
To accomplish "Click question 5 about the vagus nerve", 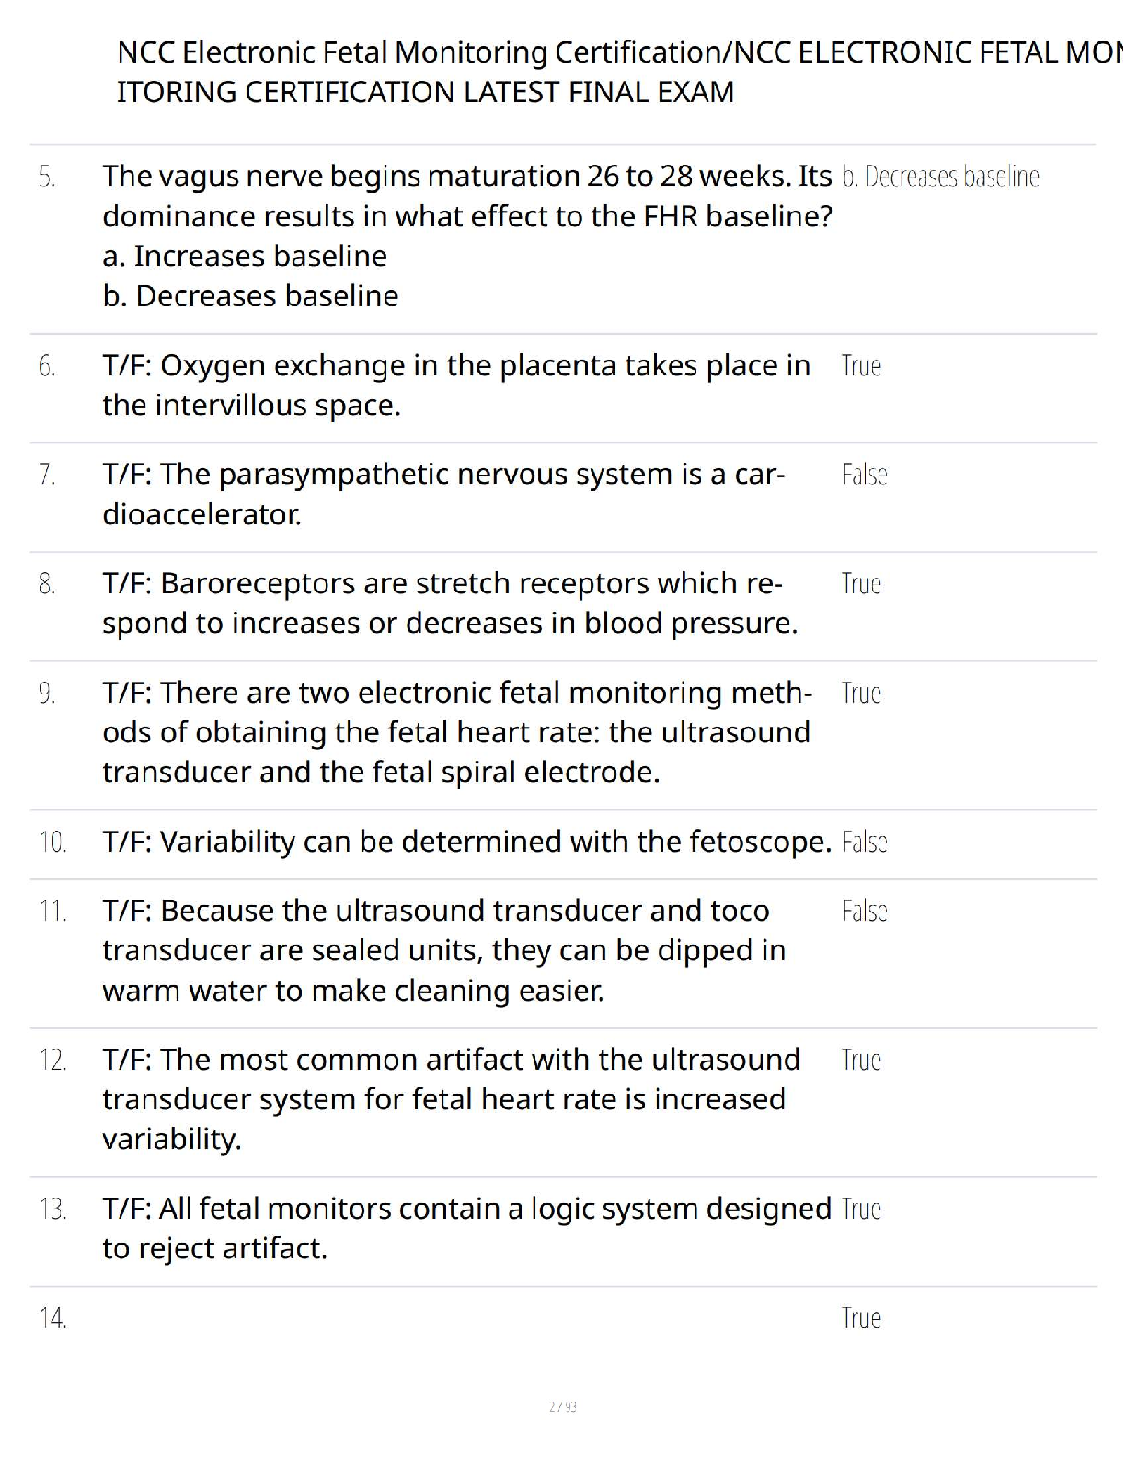I will point(466,195).
